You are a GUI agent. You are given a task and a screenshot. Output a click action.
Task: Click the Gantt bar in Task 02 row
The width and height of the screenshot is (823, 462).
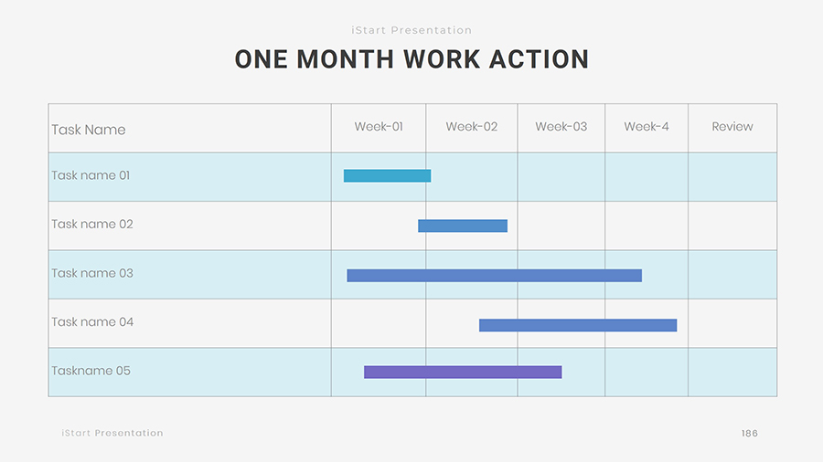[463, 226]
